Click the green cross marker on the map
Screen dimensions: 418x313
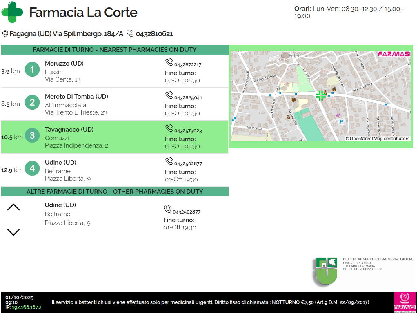point(321,96)
